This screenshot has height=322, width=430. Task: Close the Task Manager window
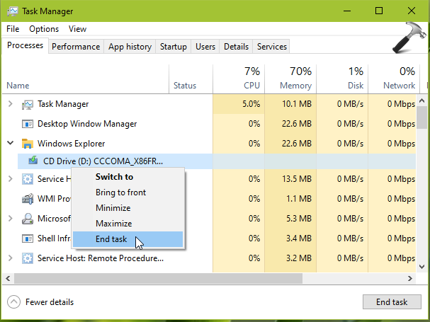412,11
